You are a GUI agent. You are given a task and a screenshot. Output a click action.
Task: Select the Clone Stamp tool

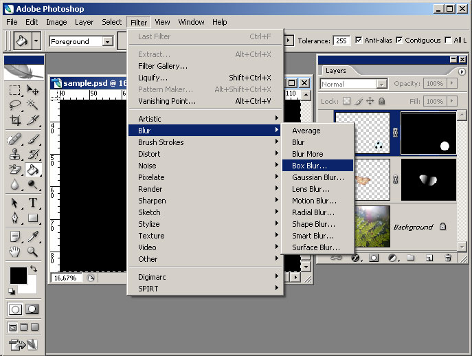14,154
